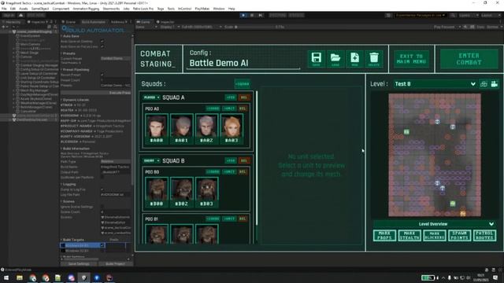The width and height of the screenshot is (504, 283).
Task: Click the camera icon next to Level dropdown
Action: tap(495, 84)
